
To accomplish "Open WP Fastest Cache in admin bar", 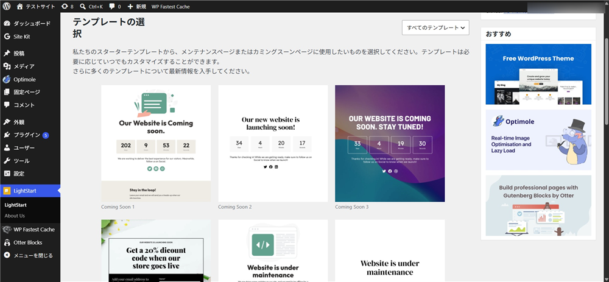I will [x=171, y=7].
